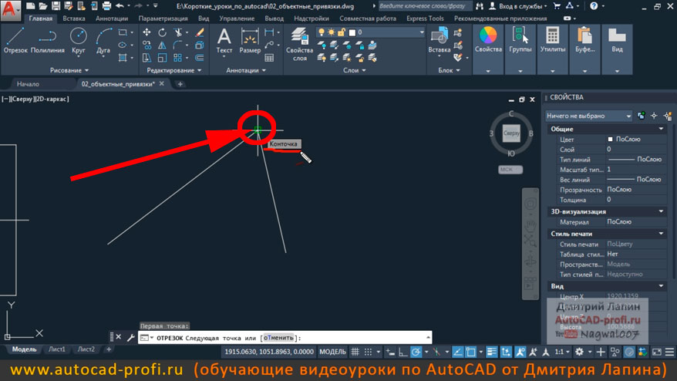Collapse the 3D-визуализация section
Image resolution: width=677 pixels, height=381 pixels.
coord(661,211)
